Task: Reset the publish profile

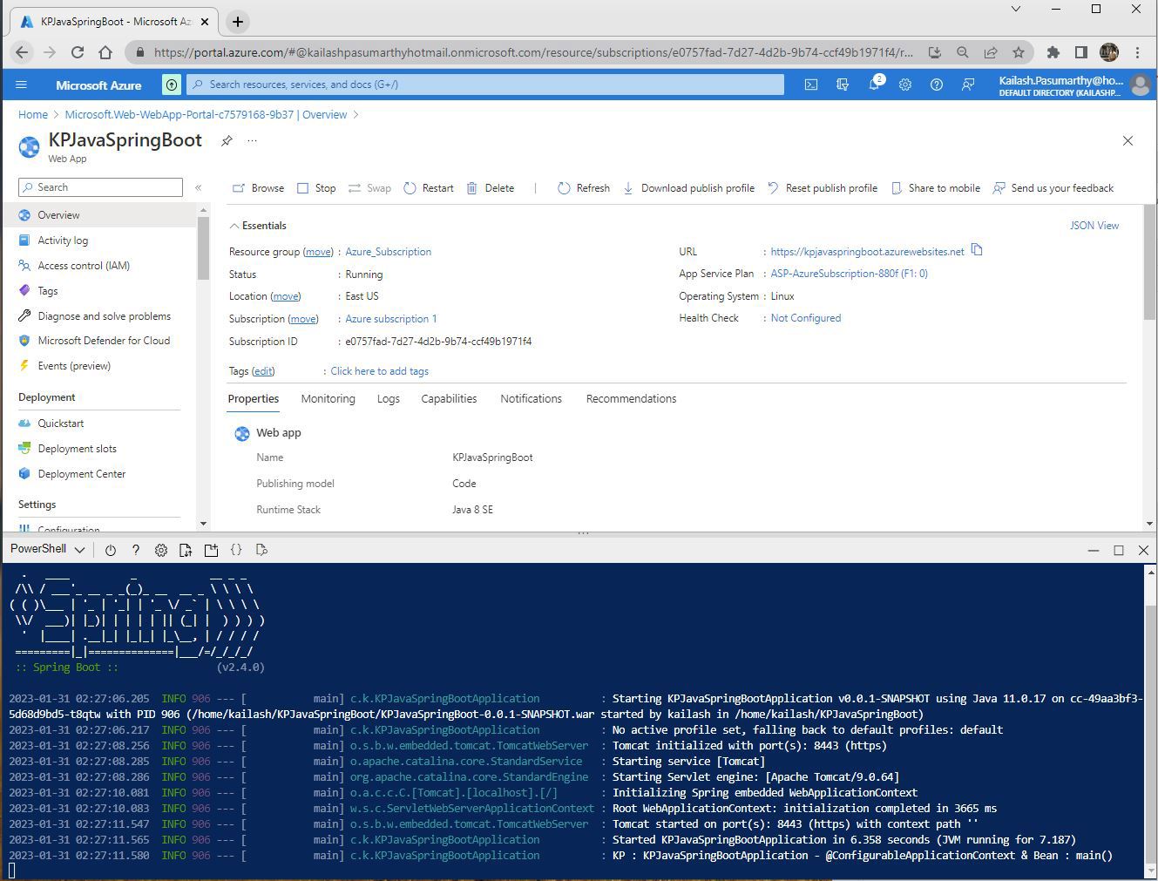Action: 823,188
